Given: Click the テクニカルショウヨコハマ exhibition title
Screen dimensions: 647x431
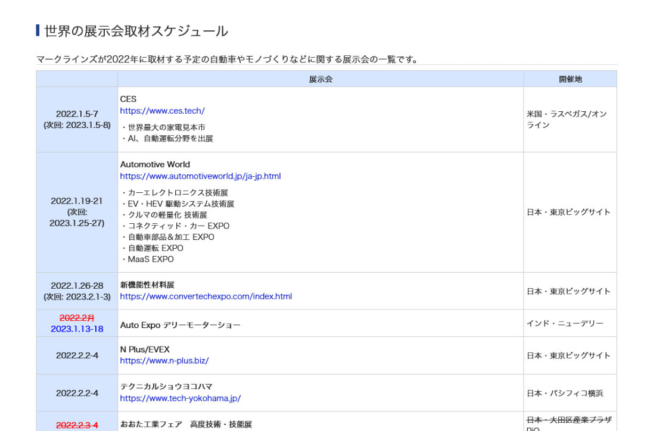Looking at the screenshot, I should pos(166,387).
